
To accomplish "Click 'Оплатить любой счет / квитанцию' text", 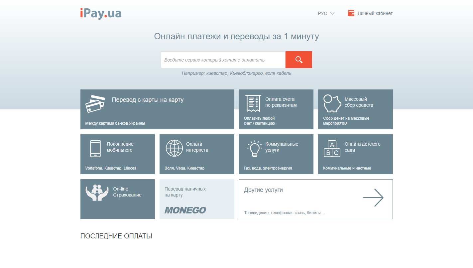I will (260, 121).
